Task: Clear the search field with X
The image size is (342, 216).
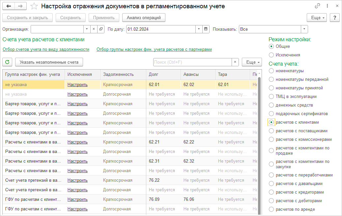Action: [235, 62]
